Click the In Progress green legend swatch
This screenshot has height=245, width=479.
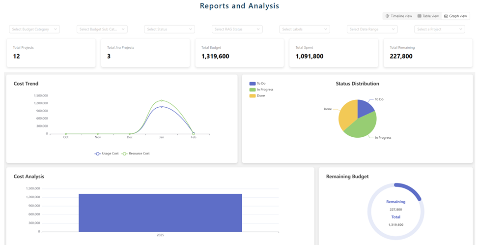click(x=253, y=90)
